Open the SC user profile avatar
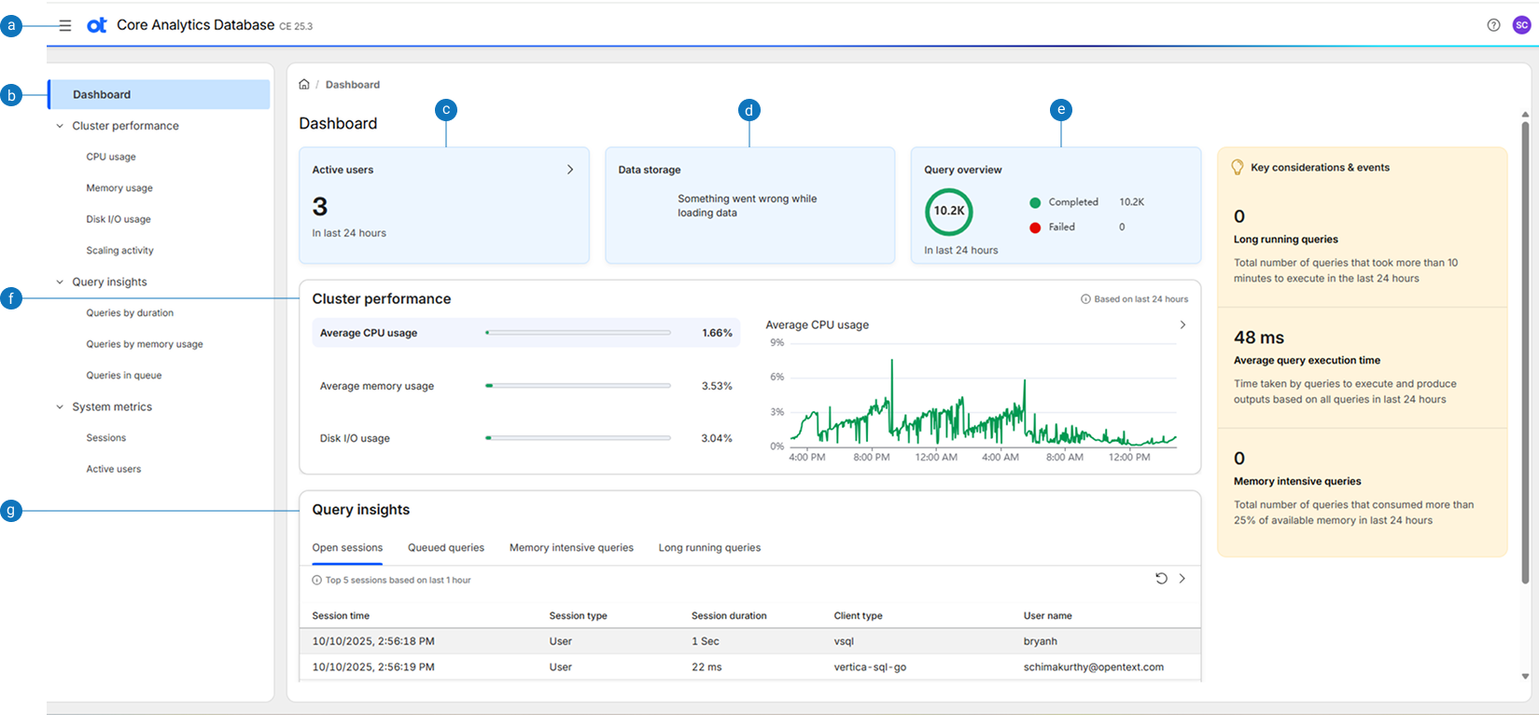The width and height of the screenshot is (1539, 715). (x=1521, y=25)
